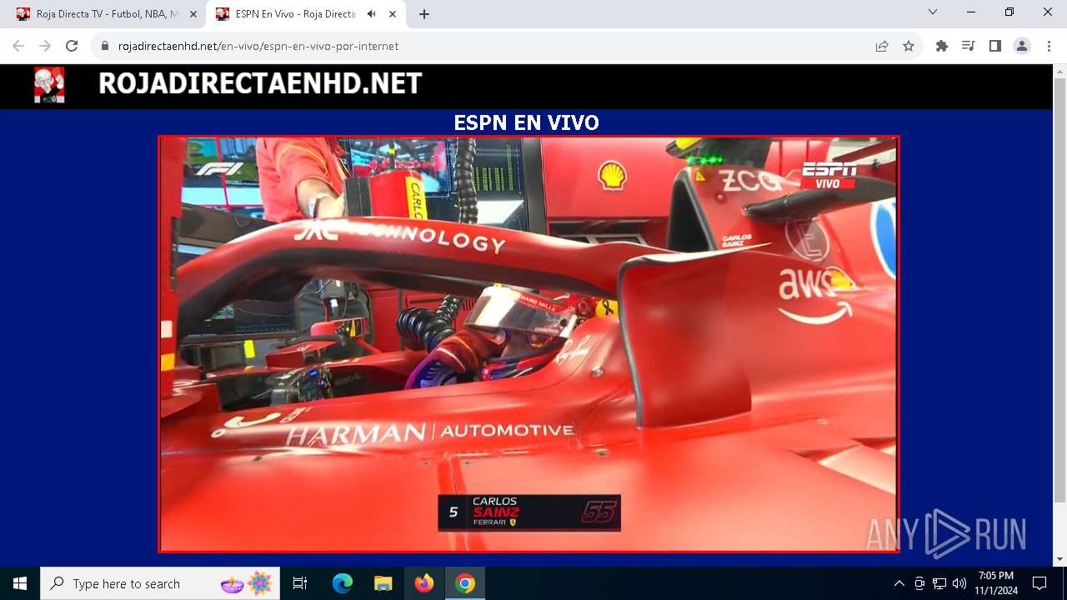Image resolution: width=1067 pixels, height=600 pixels.
Task: Click the ESPN EN VIVO heading
Action: coord(526,123)
